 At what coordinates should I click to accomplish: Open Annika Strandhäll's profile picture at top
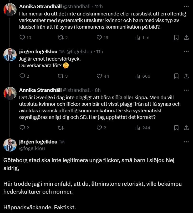pyautogui.click(x=10, y=10)
